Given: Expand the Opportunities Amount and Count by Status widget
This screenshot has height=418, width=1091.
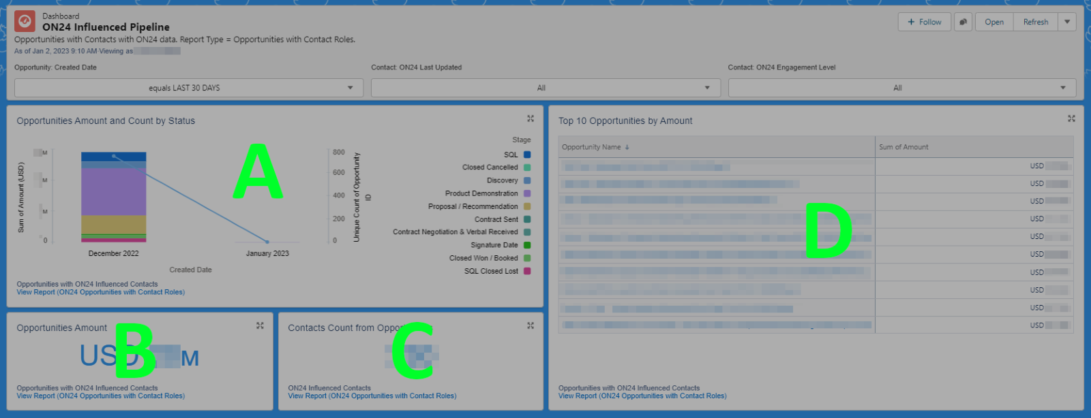Looking at the screenshot, I should (530, 118).
